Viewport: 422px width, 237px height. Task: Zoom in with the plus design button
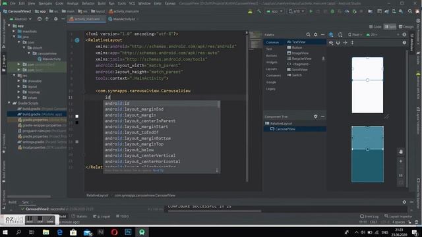(x=401, y=161)
